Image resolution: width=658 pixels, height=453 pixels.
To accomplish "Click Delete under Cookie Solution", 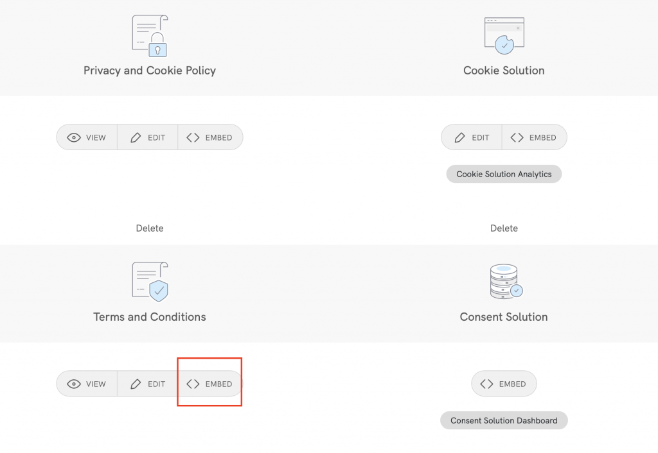I will tap(504, 228).
